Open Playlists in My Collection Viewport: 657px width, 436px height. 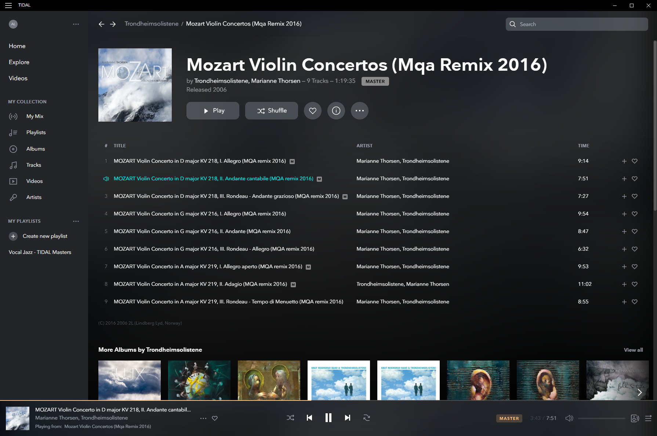[x=36, y=133]
